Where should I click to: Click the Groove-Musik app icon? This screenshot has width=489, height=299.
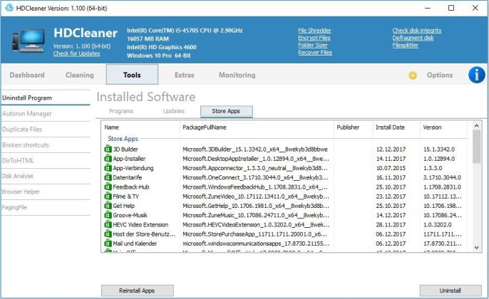pos(108,215)
